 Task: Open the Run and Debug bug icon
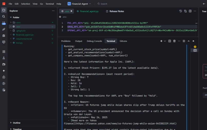4,36
